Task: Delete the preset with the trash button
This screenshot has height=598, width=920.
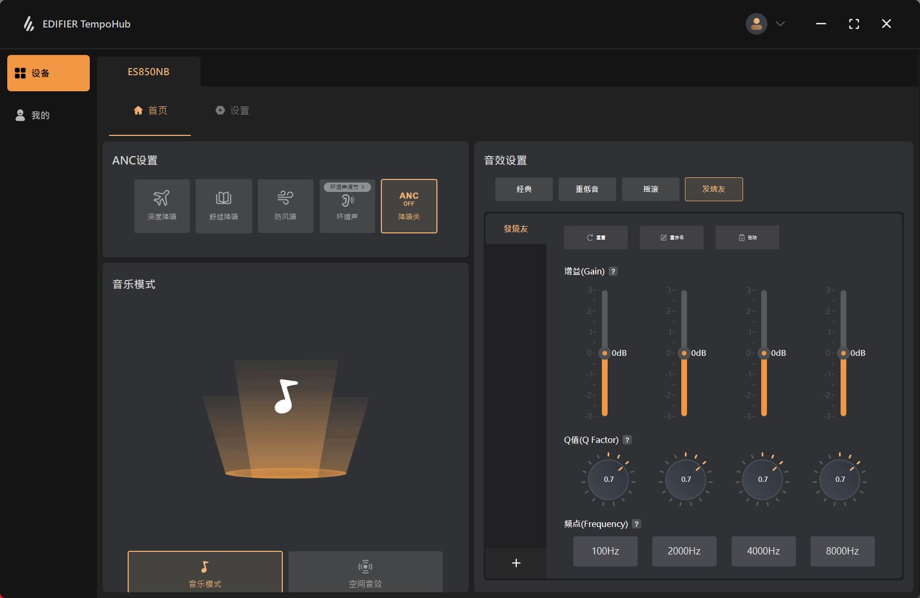Action: point(747,238)
